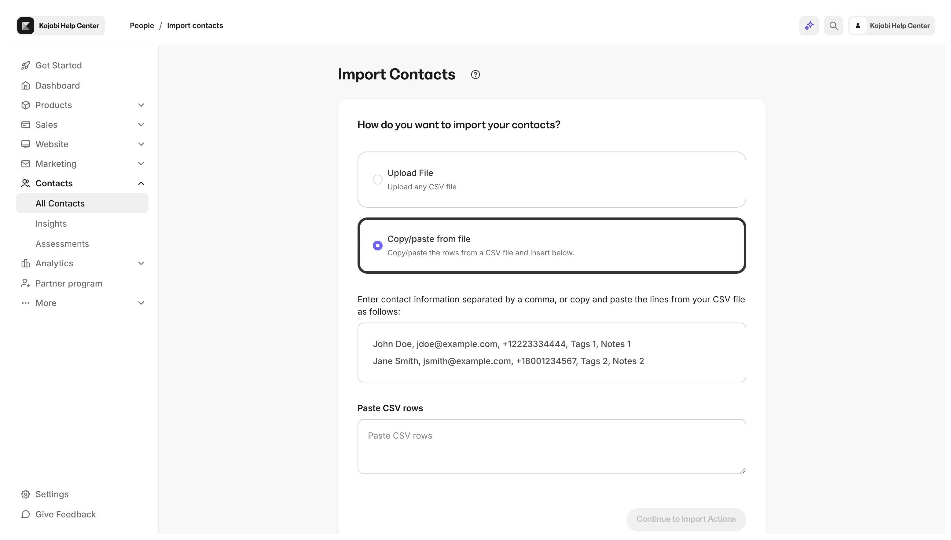
Task: Expand the Analytics section chevron
Action: point(141,263)
